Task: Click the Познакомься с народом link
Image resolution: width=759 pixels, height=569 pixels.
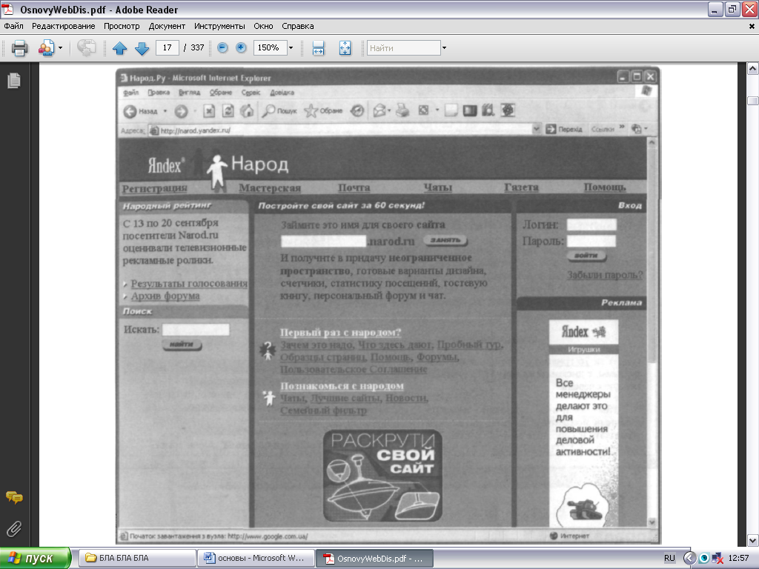Action: pyautogui.click(x=342, y=386)
